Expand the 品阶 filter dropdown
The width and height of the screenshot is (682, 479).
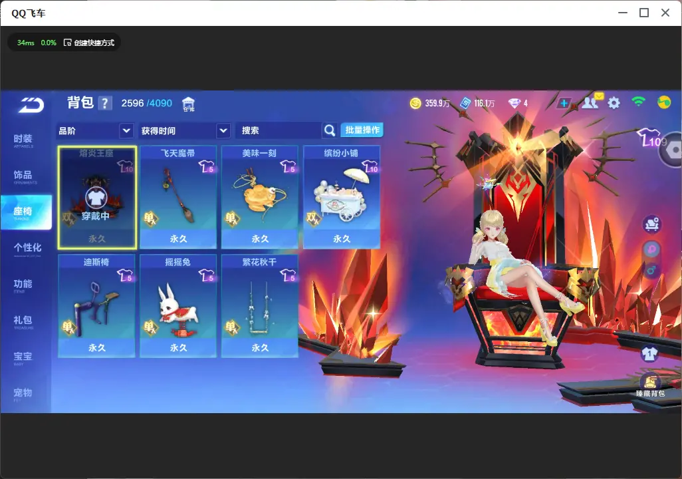(x=126, y=130)
